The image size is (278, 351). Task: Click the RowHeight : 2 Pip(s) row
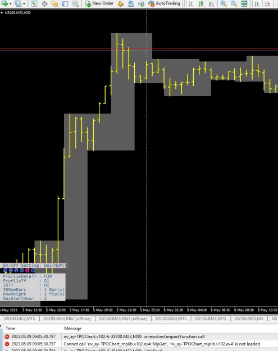(34, 294)
